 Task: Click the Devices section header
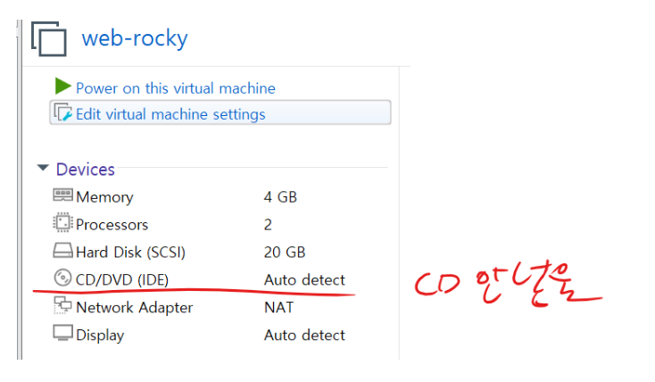(86, 169)
